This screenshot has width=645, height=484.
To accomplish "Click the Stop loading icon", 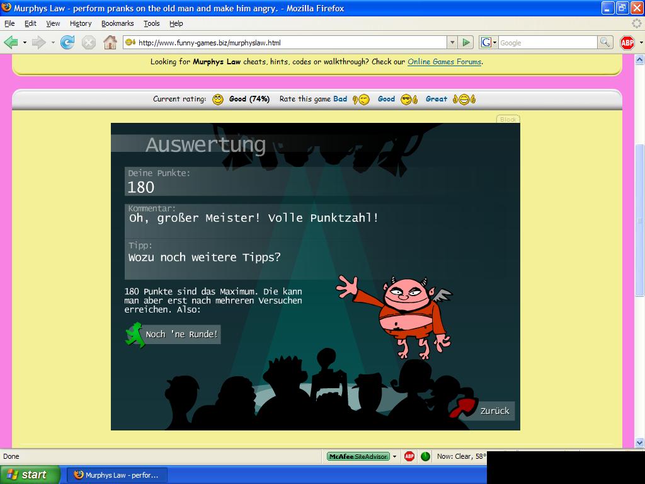I will (89, 43).
